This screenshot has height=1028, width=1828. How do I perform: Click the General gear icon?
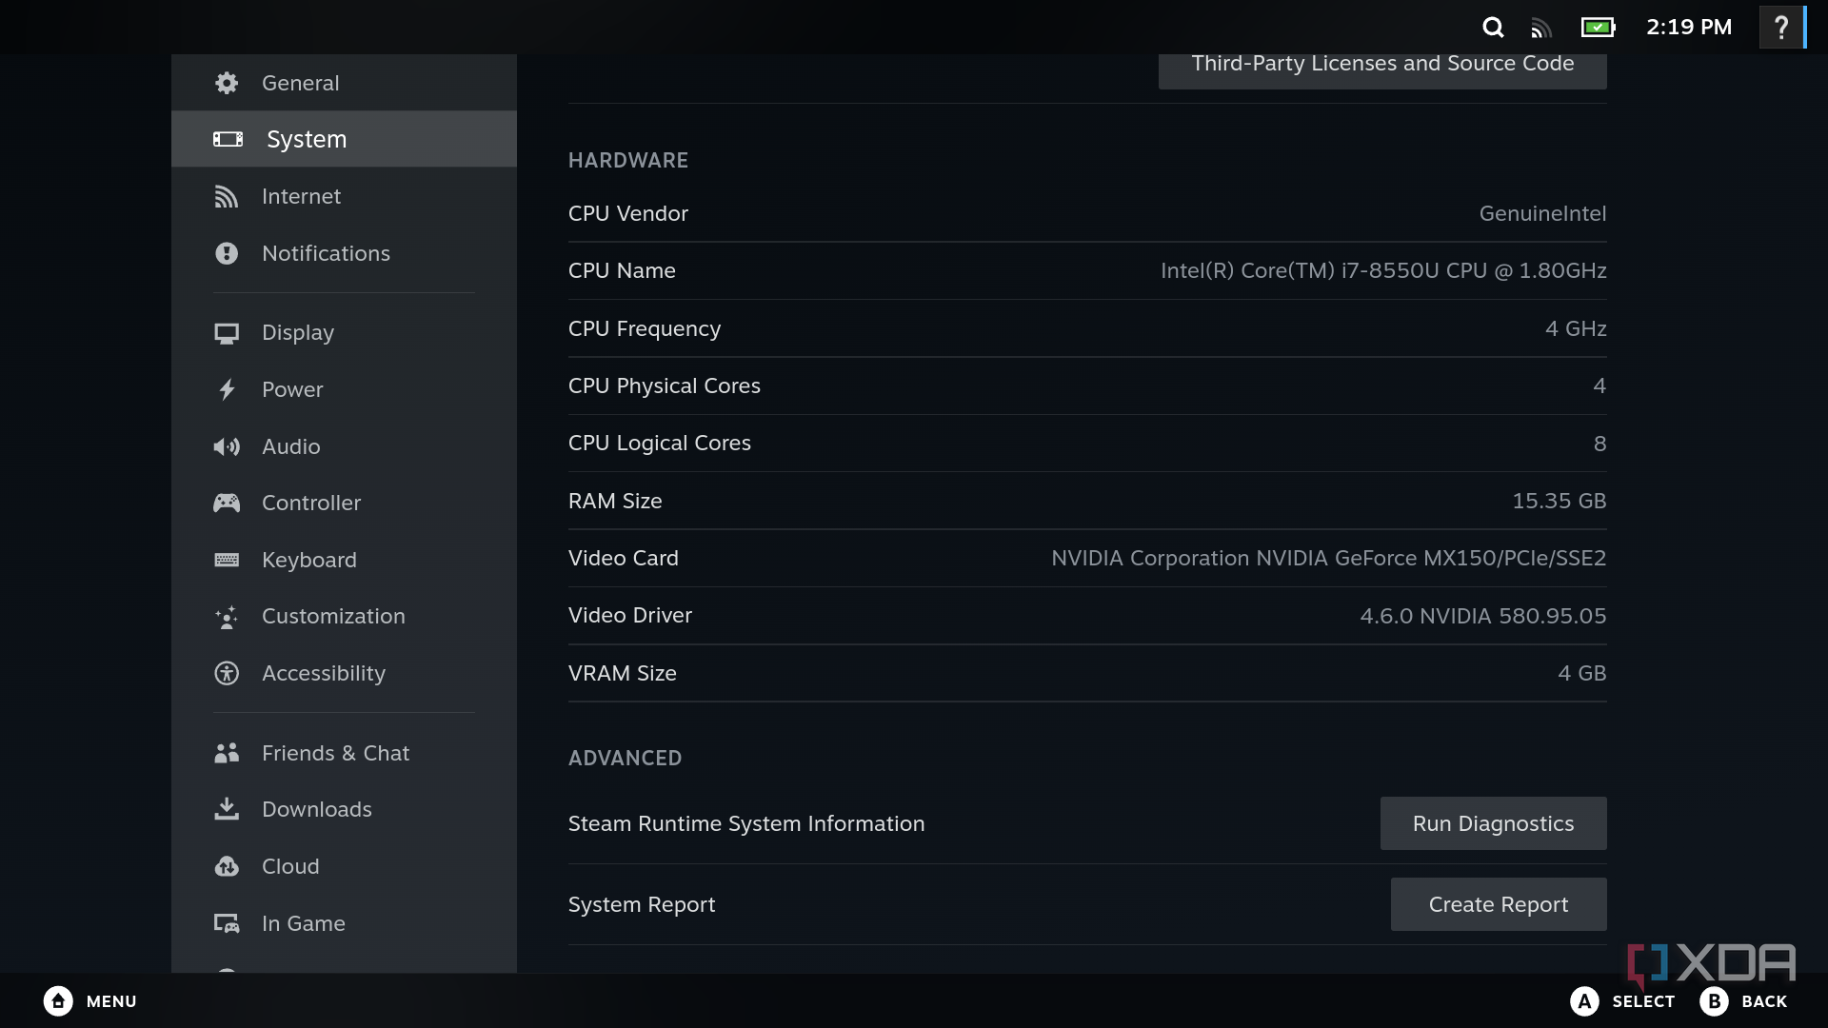click(x=227, y=83)
